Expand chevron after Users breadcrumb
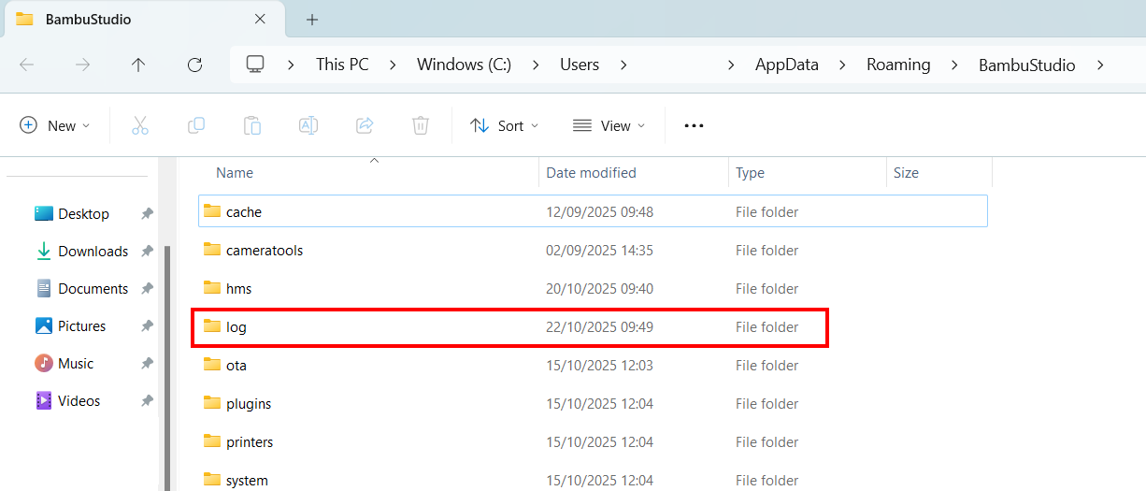Screen dimensions: 1146x491 623,65
